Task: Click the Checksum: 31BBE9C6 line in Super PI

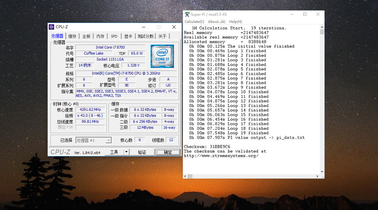Action: tap(207, 146)
